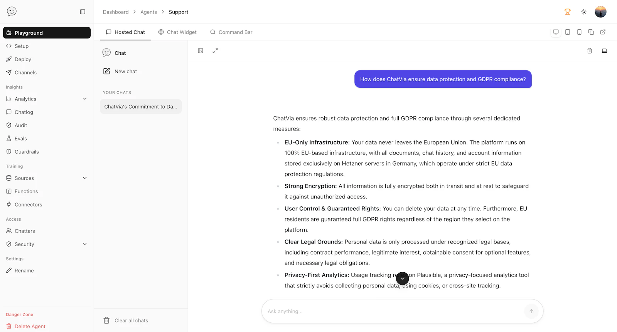
Task: Expand chat to fullscreen arrows icon
Action: (215, 51)
